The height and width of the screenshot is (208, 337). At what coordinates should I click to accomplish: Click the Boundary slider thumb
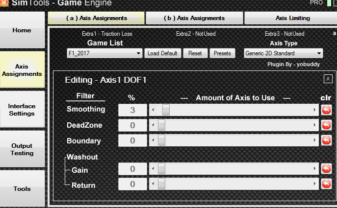(x=161, y=140)
